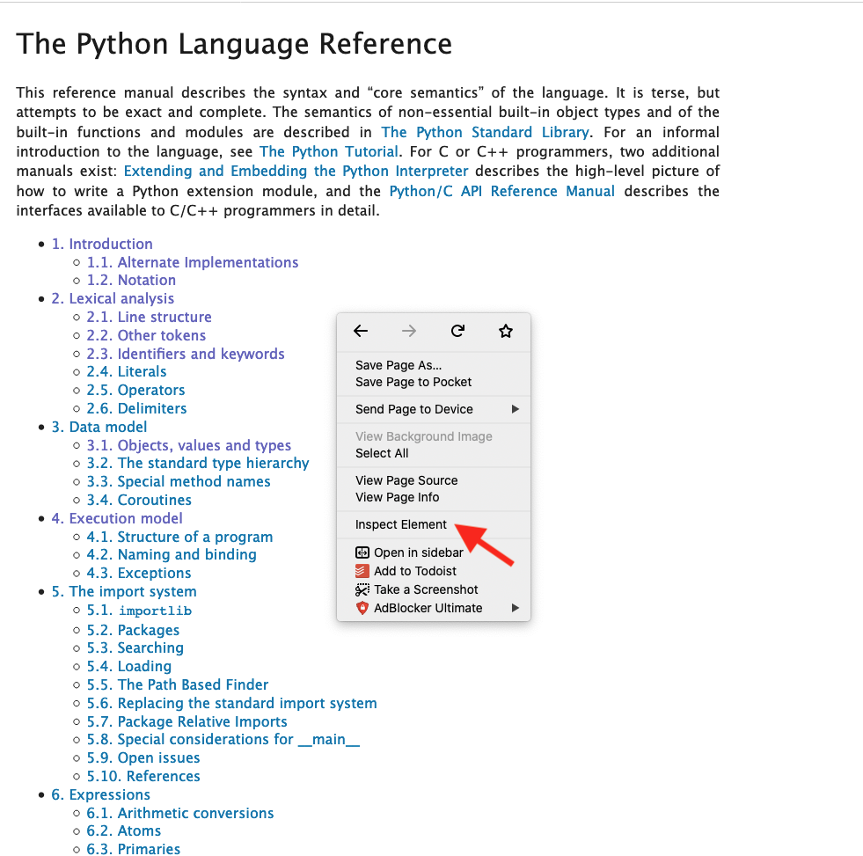Open 5.5. The Path Based Finder

tap(177, 684)
